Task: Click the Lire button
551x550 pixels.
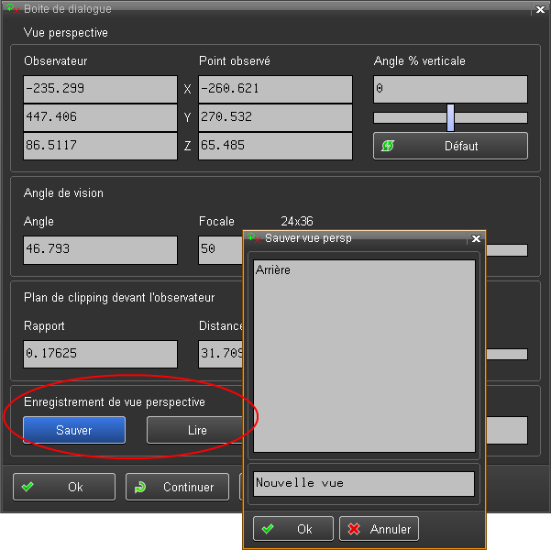Action: point(196,430)
